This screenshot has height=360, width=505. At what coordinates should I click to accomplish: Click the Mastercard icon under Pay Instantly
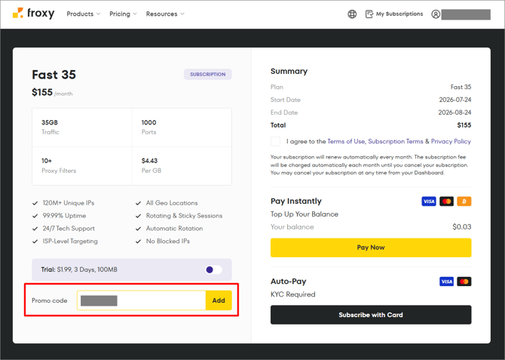tap(446, 202)
